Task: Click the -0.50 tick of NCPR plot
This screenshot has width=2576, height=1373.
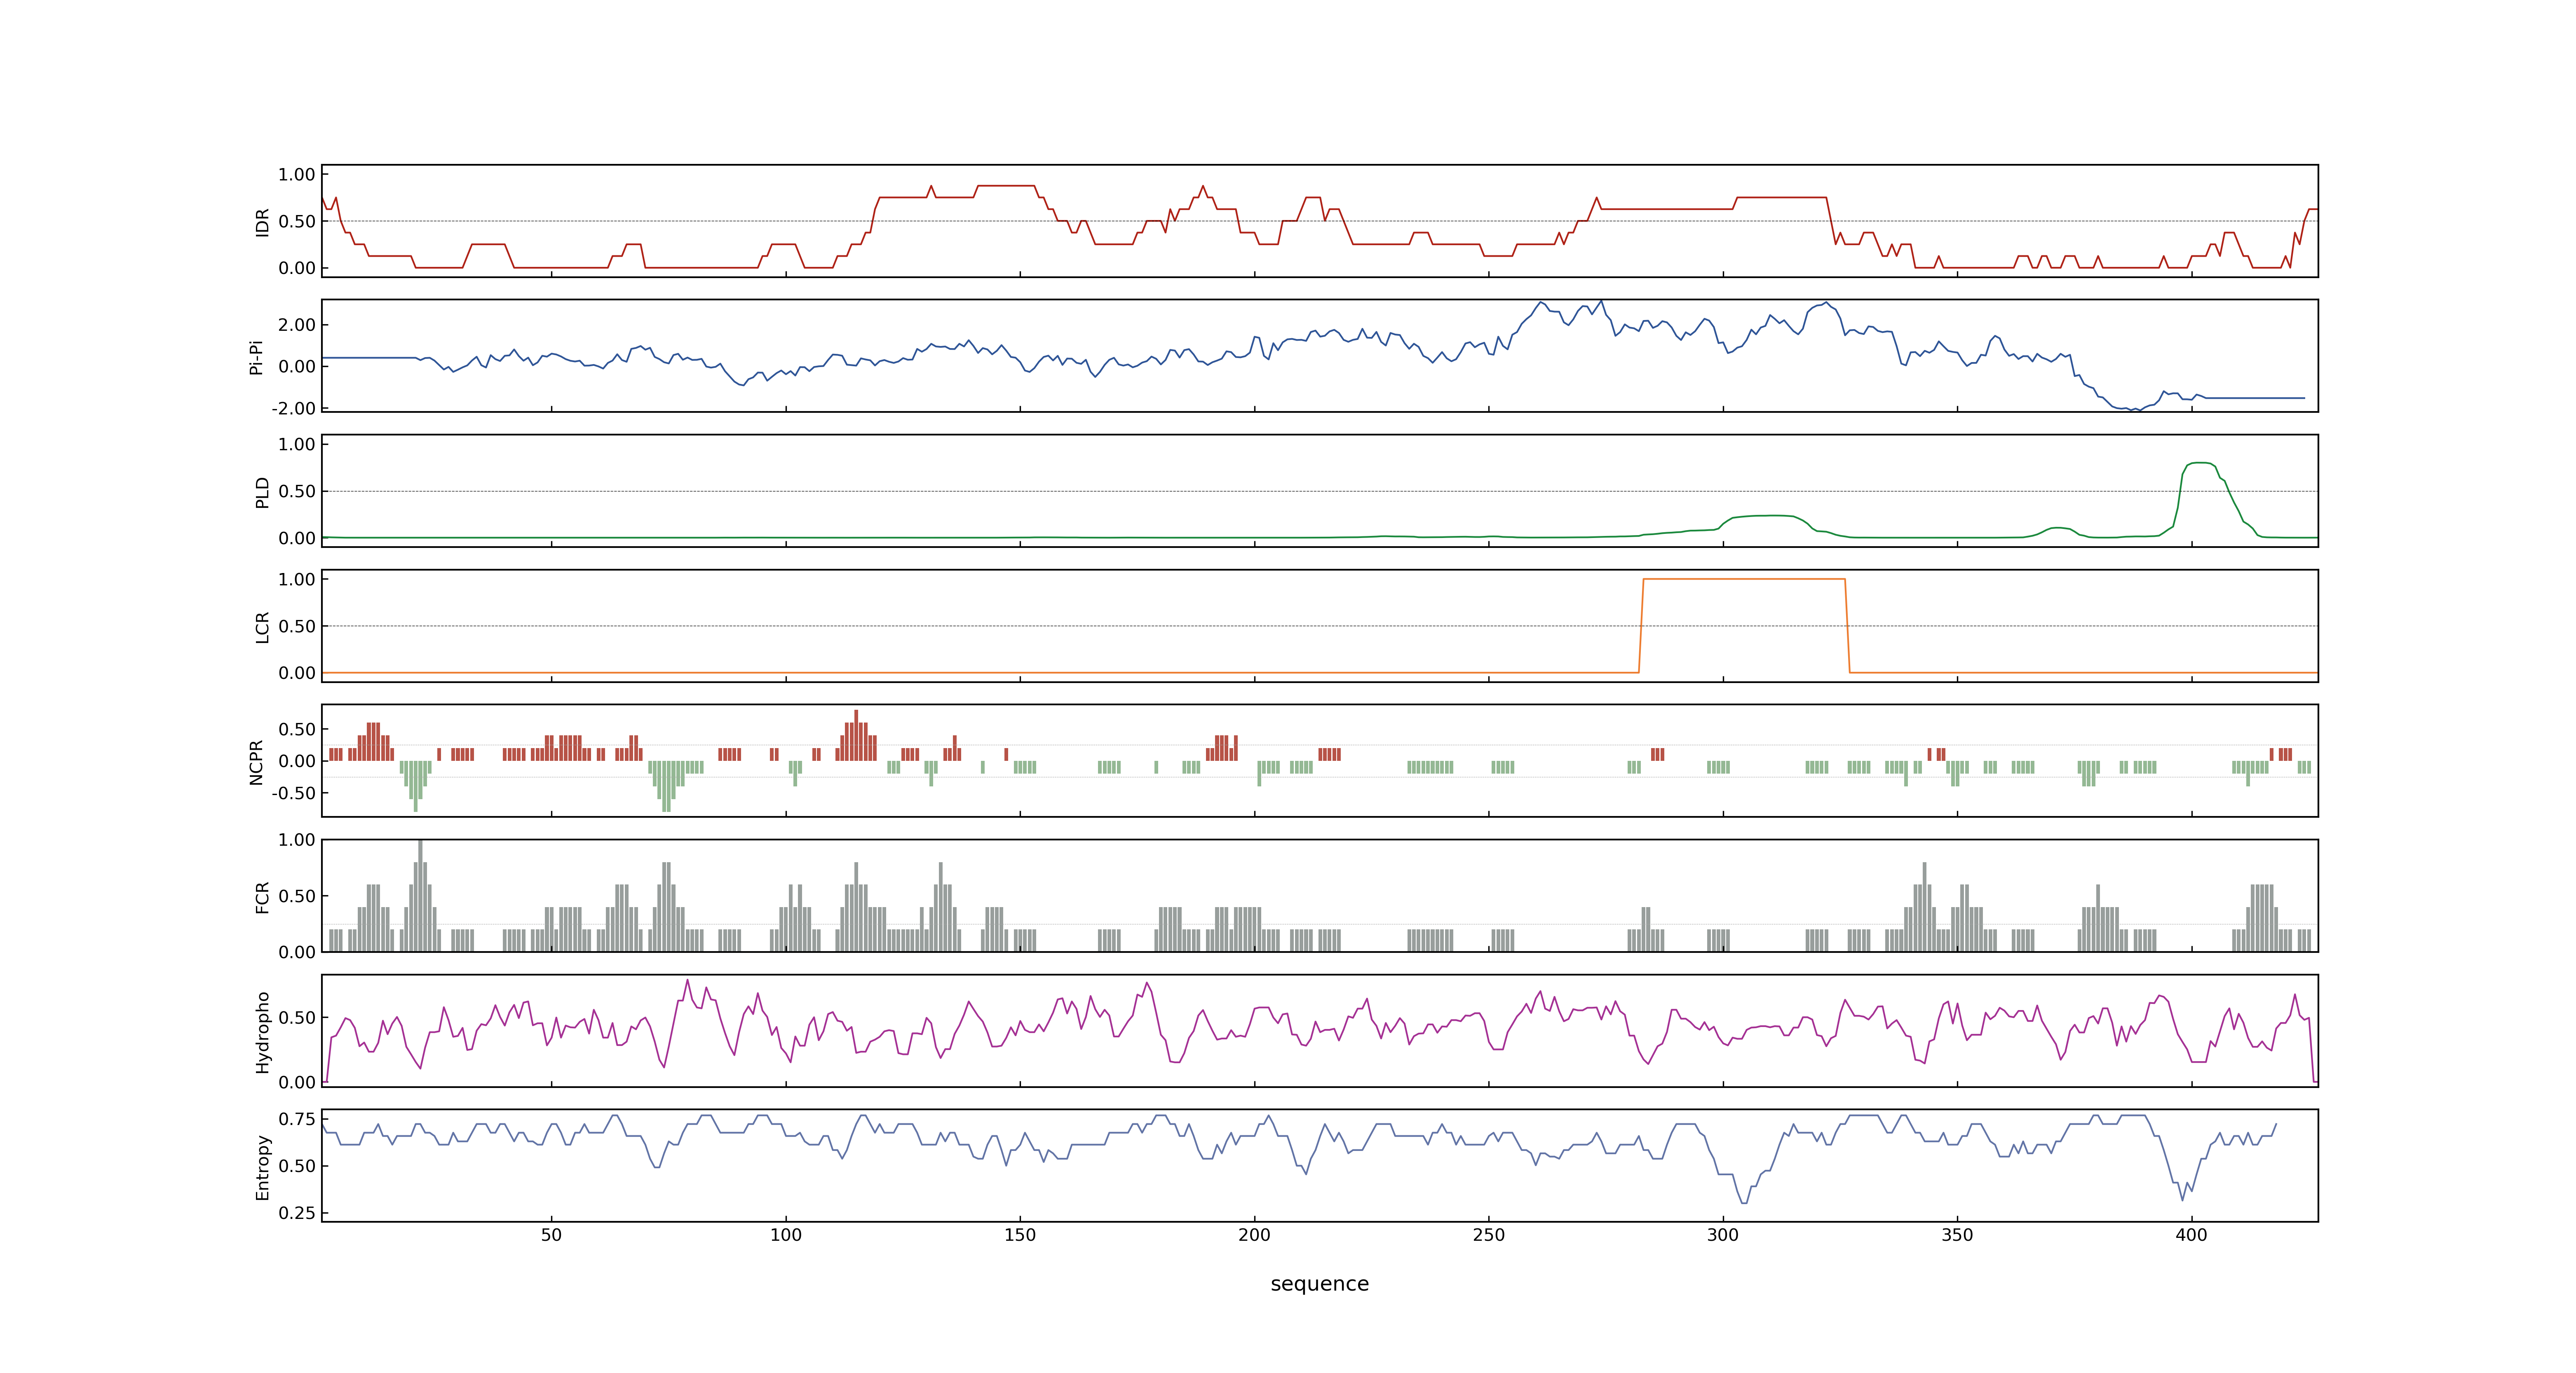Action: (293, 793)
